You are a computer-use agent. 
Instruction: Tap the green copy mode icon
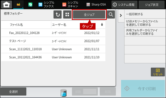coord(30,4)
